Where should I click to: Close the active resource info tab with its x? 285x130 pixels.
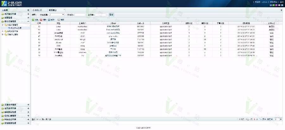point(64,9)
